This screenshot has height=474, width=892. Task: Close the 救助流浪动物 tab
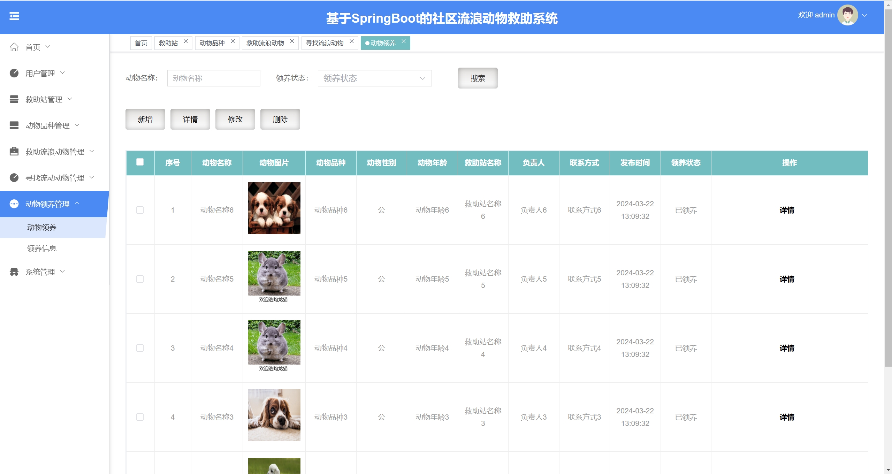tap(292, 41)
